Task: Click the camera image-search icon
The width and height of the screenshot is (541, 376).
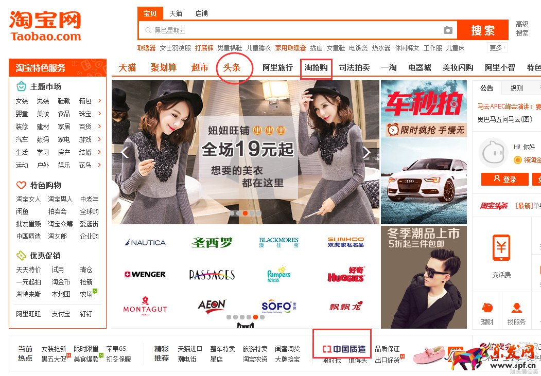Action: [x=448, y=30]
